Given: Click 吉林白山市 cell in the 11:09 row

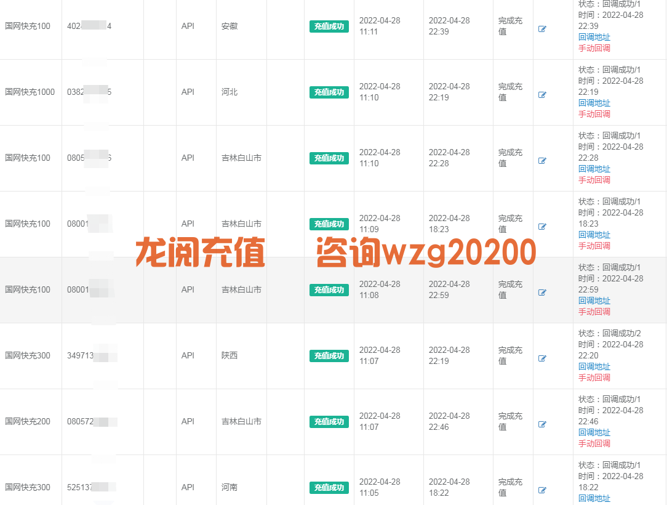Looking at the screenshot, I should (x=241, y=224).
